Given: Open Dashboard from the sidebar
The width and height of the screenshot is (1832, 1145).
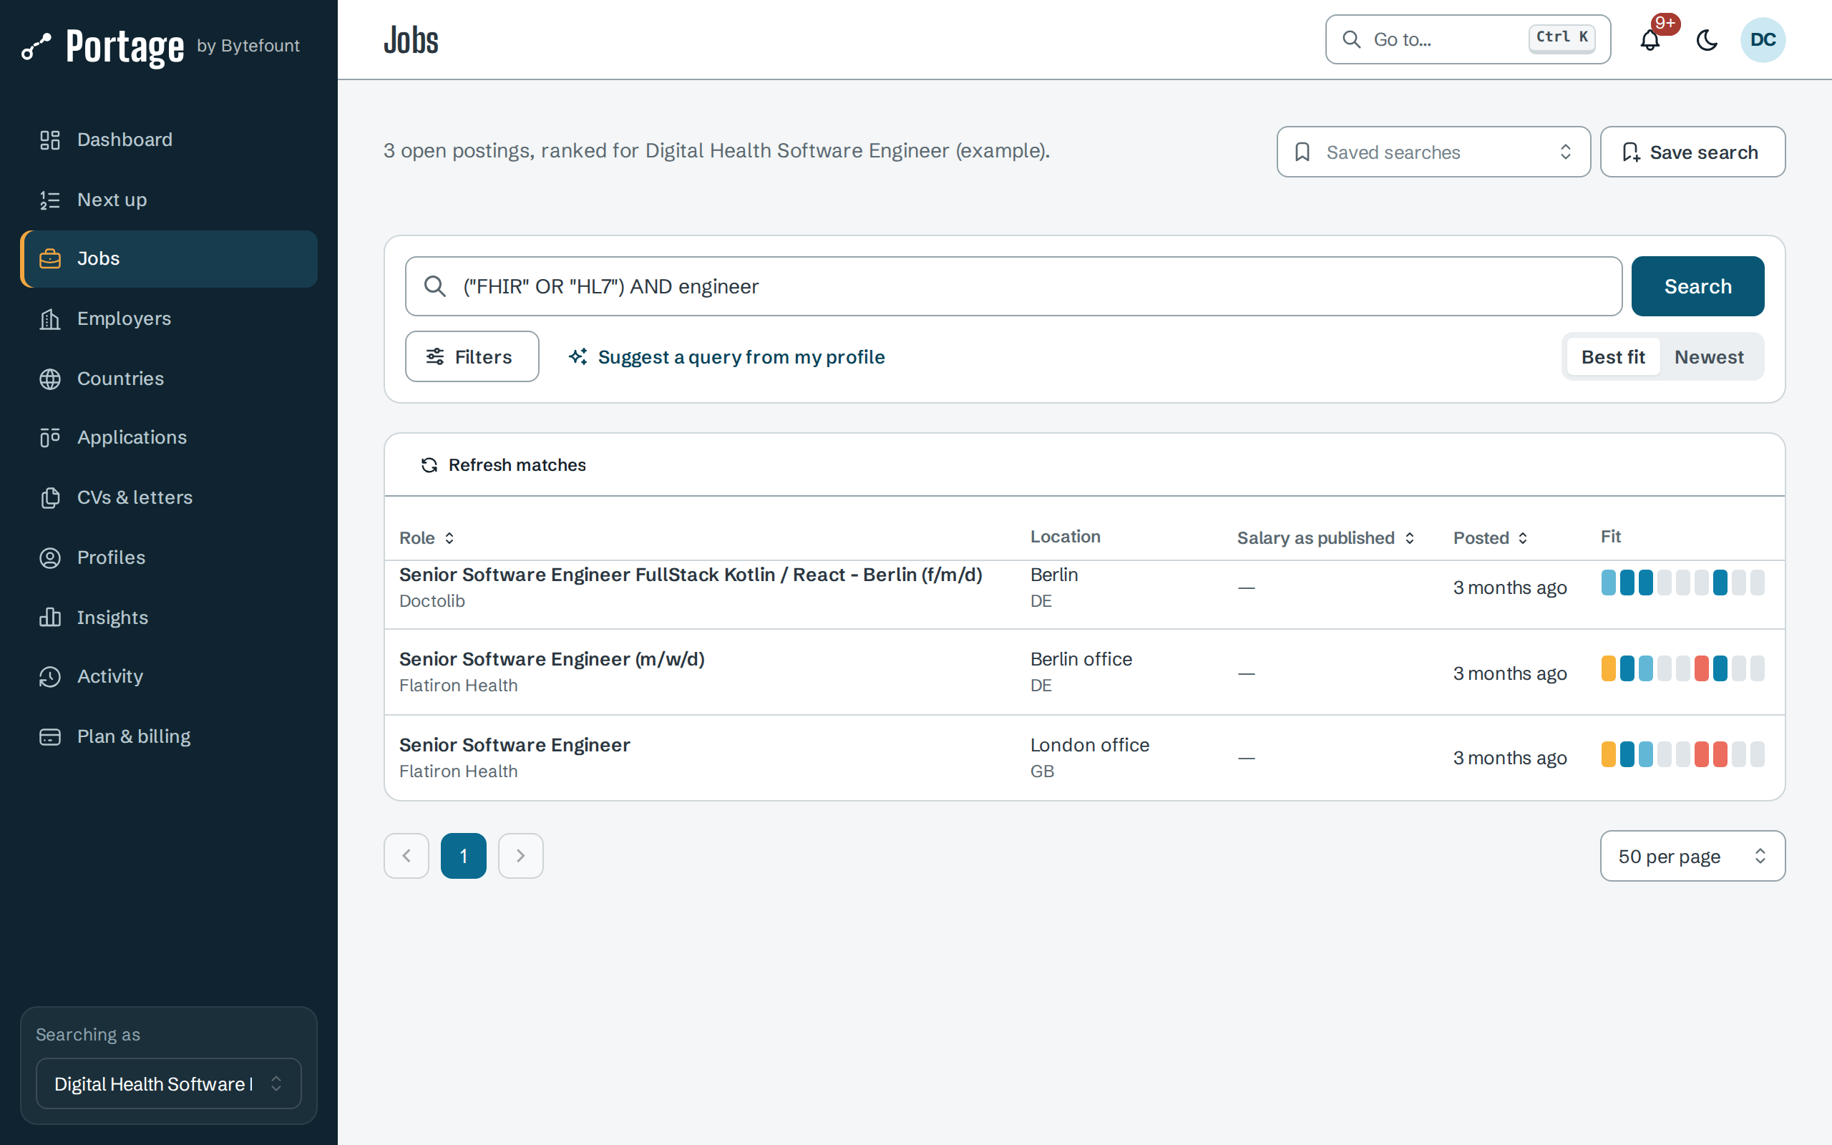Looking at the screenshot, I should coord(169,140).
